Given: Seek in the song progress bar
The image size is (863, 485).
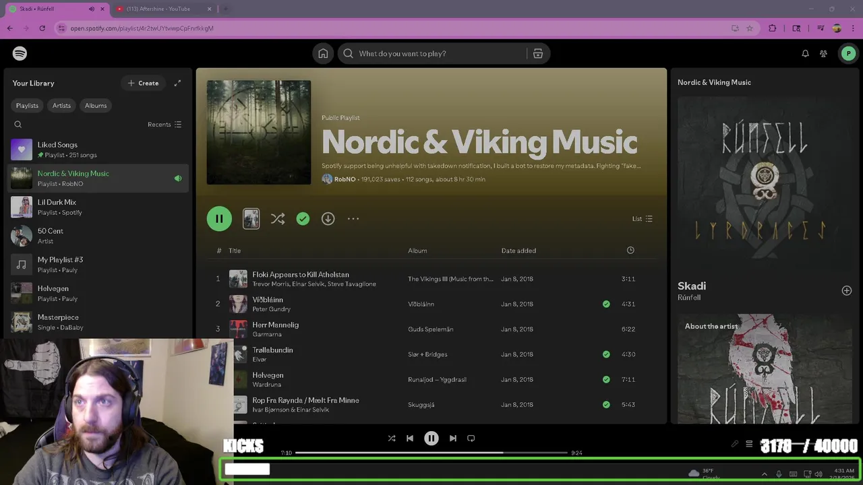Looking at the screenshot, I should pyautogui.click(x=431, y=453).
